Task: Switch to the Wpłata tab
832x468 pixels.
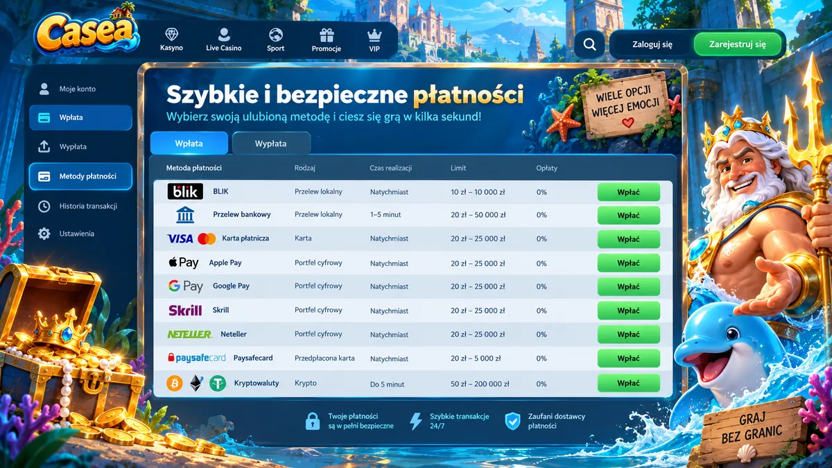Action: pyautogui.click(x=189, y=143)
